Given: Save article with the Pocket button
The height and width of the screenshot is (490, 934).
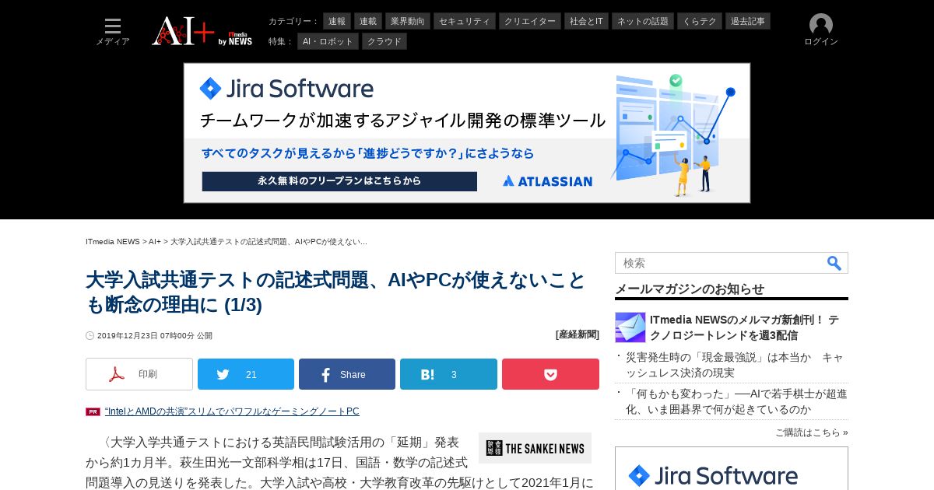Looking at the screenshot, I should 550,374.
